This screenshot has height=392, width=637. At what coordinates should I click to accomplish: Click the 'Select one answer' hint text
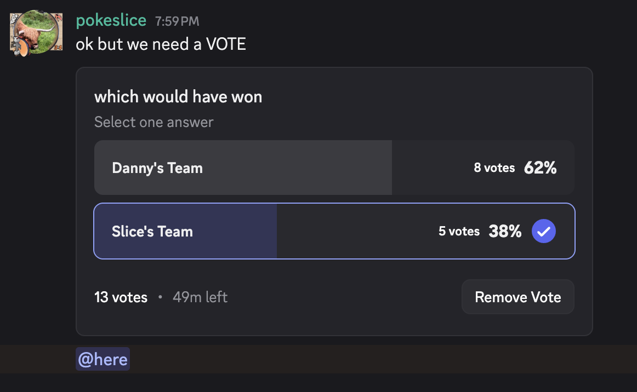coord(153,122)
